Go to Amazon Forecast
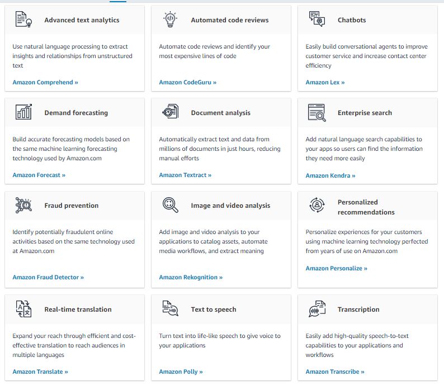Viewport: 444px width, 386px height. pyautogui.click(x=39, y=175)
